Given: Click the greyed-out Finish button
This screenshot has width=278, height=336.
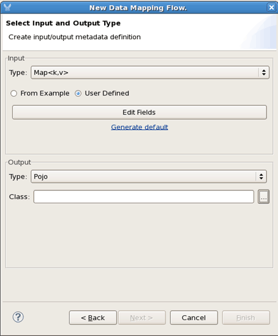Looking at the screenshot, I should tap(246, 318).
